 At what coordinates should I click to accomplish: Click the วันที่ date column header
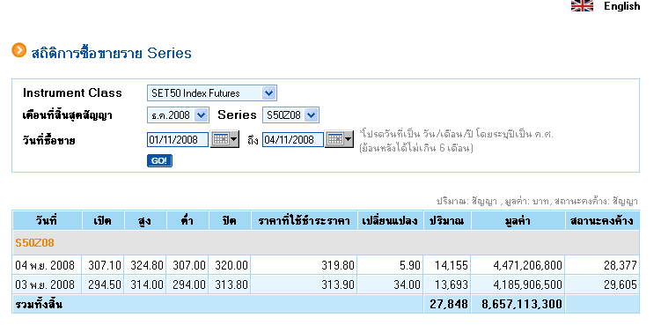coord(47,220)
